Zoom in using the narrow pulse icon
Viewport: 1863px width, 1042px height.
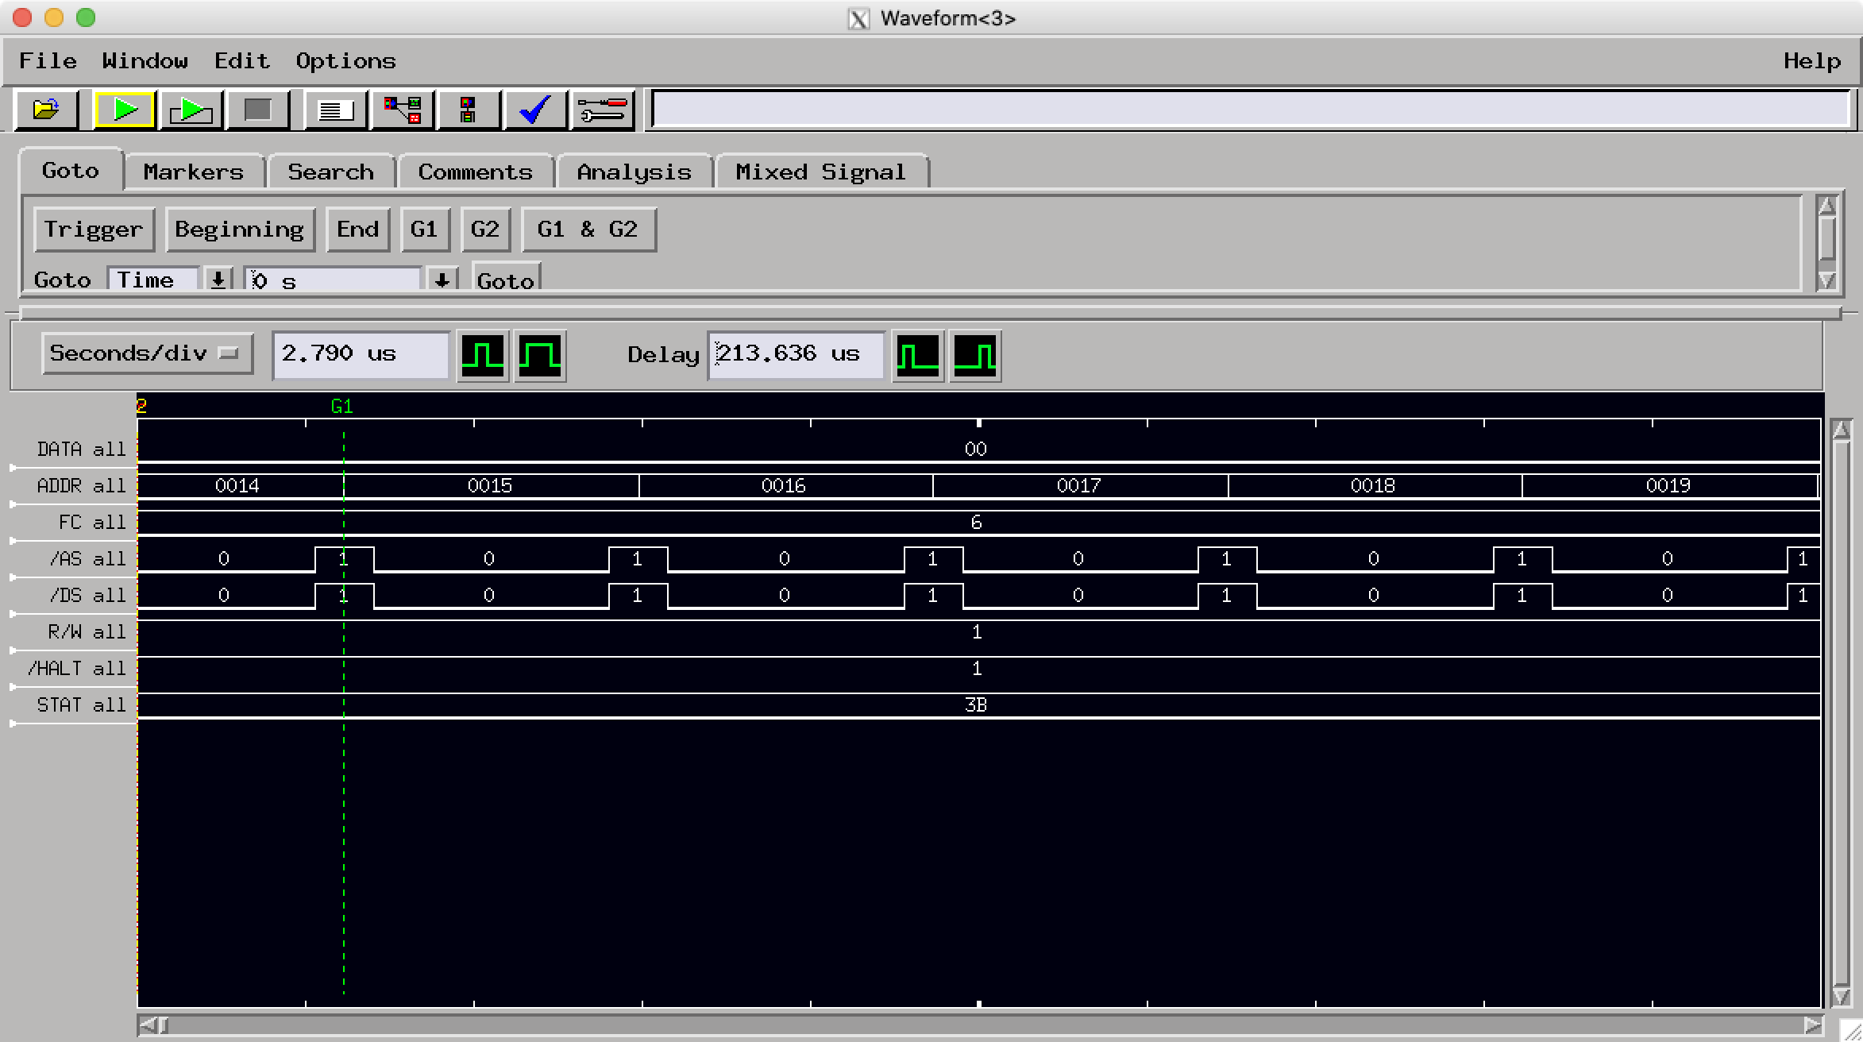click(x=482, y=355)
